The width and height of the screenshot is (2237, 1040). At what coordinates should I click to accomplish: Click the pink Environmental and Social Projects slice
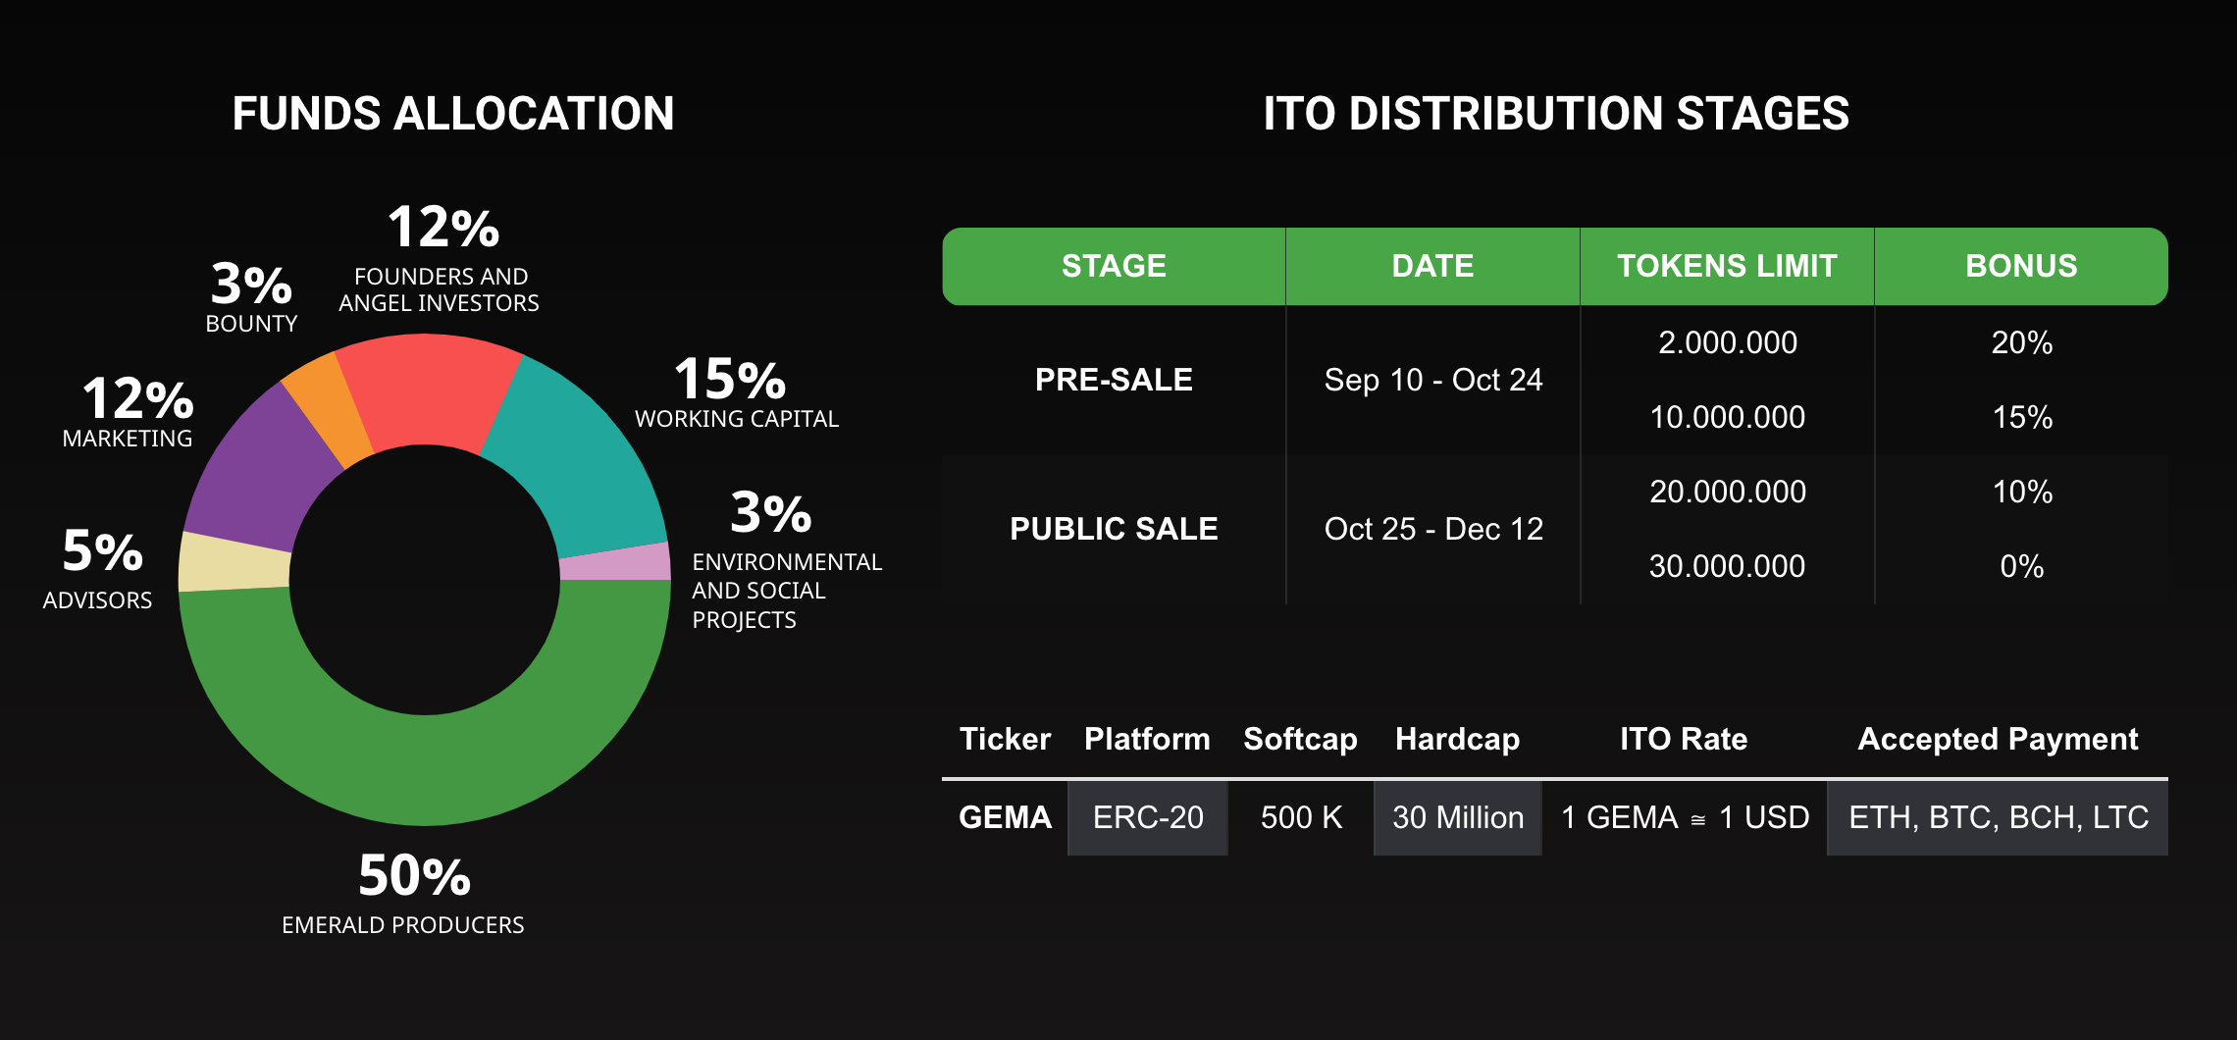click(615, 563)
